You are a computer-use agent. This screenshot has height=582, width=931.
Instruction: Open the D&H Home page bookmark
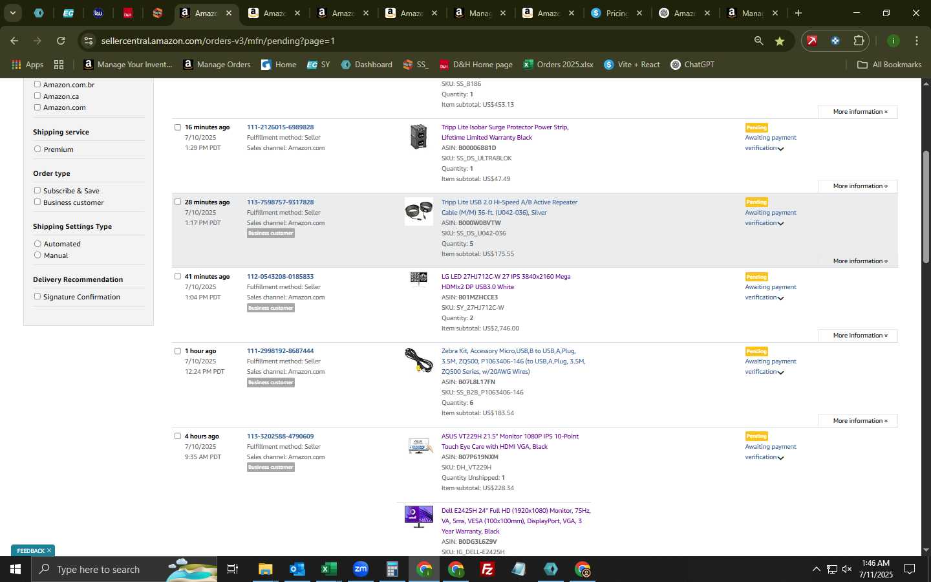pyautogui.click(x=476, y=65)
